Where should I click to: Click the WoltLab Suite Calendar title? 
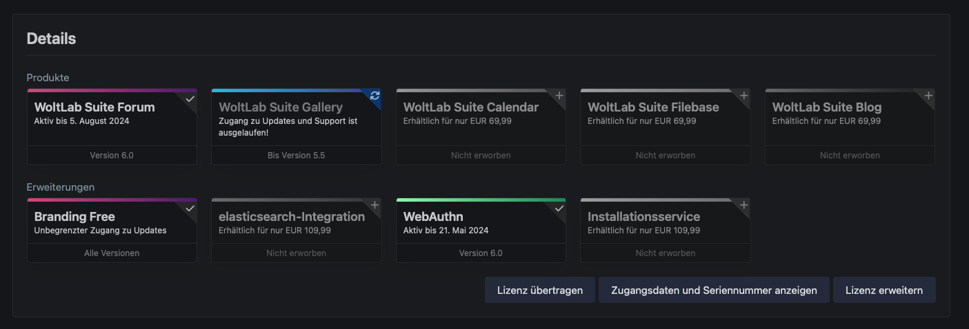[x=471, y=107]
